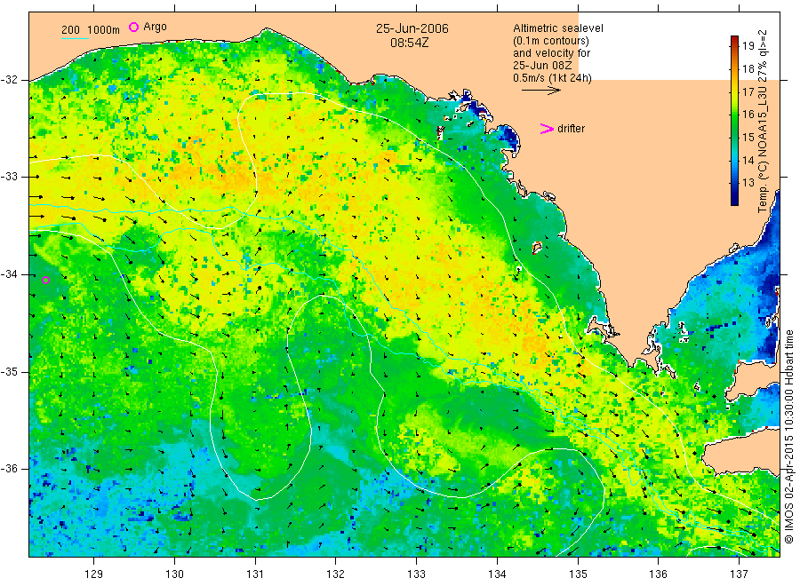Click the 14 value on temperature scale

pyautogui.click(x=748, y=161)
